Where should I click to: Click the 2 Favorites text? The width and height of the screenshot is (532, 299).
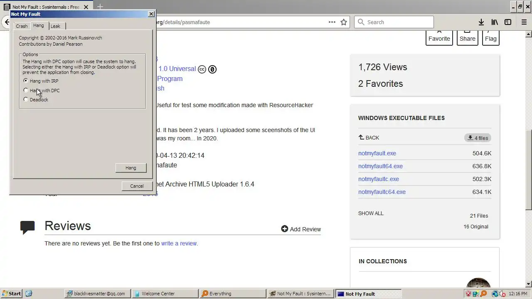coord(381,83)
